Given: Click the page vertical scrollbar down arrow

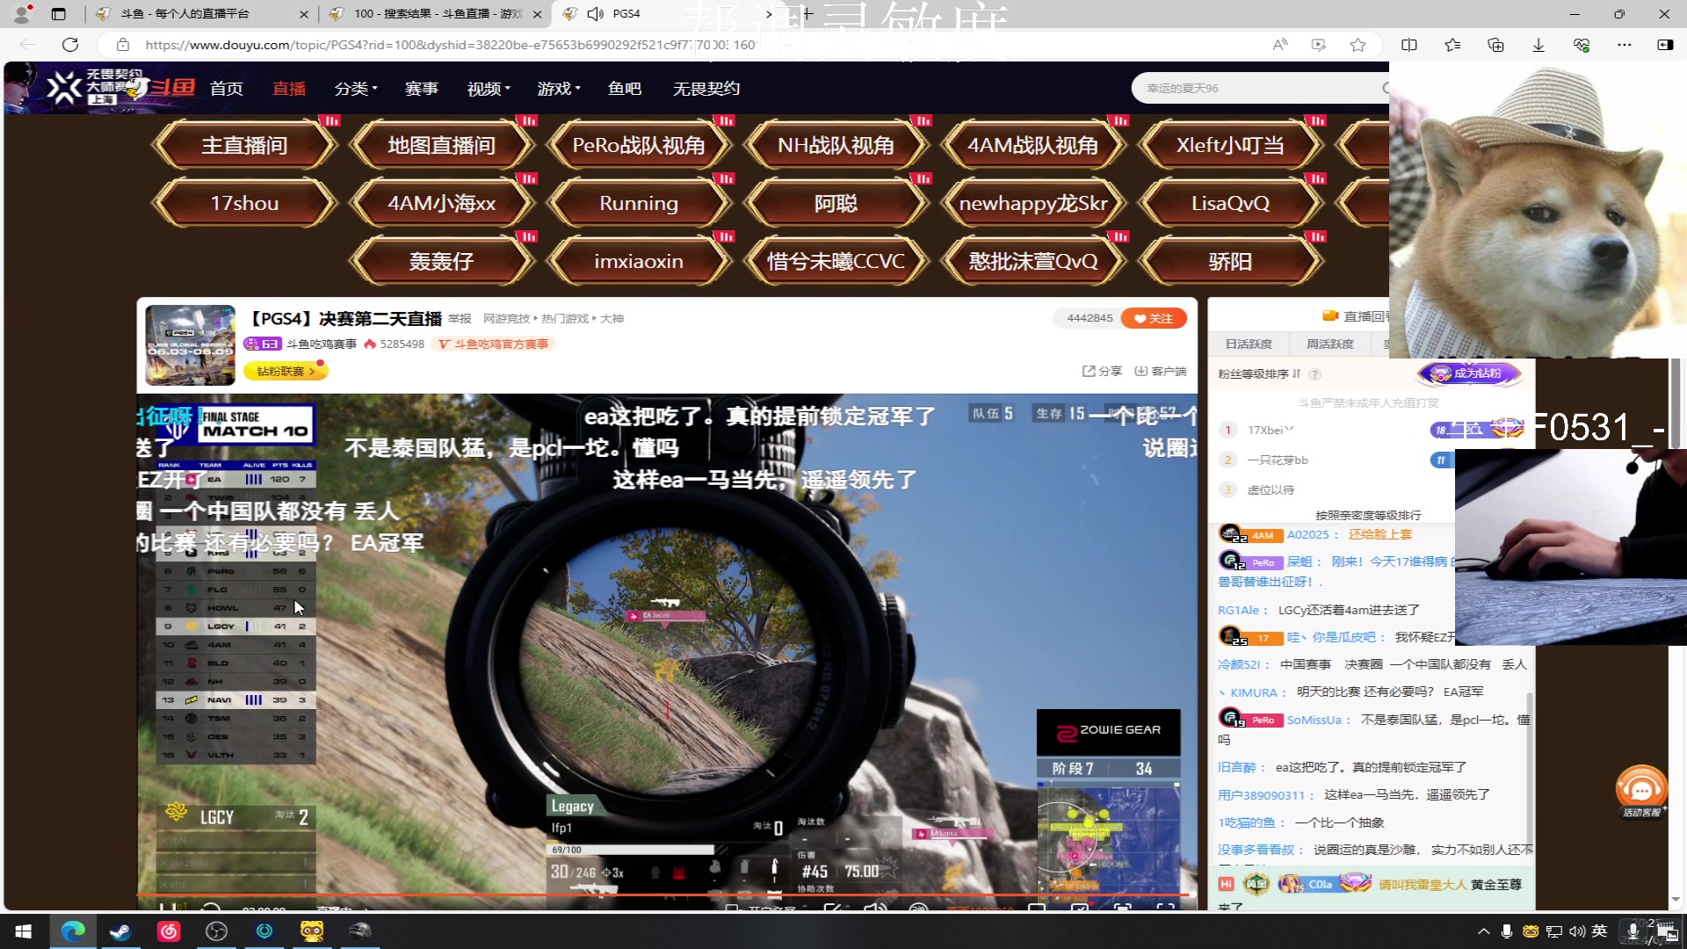Looking at the screenshot, I should [1676, 900].
